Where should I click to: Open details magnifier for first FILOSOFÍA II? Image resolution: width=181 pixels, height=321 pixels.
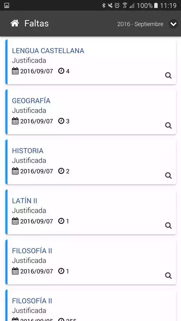point(168,276)
